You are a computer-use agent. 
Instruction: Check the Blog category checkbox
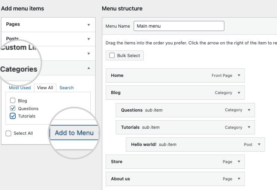pos(13,100)
